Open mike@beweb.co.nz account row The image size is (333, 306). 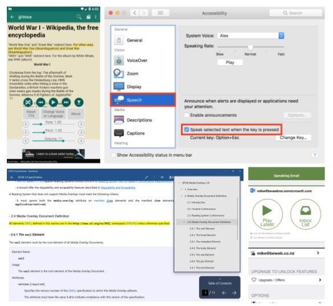click(286, 253)
